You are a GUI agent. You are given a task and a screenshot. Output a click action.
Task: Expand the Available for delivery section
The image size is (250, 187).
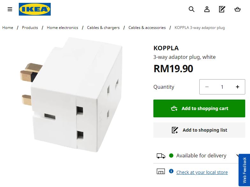click(238, 156)
